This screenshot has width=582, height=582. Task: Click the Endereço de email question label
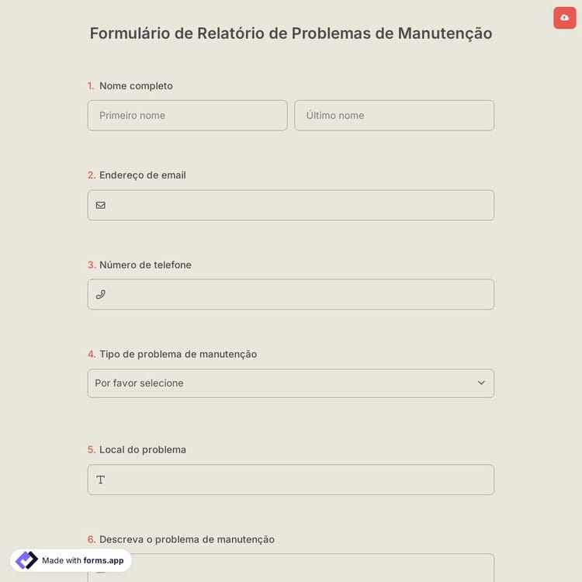(142, 175)
